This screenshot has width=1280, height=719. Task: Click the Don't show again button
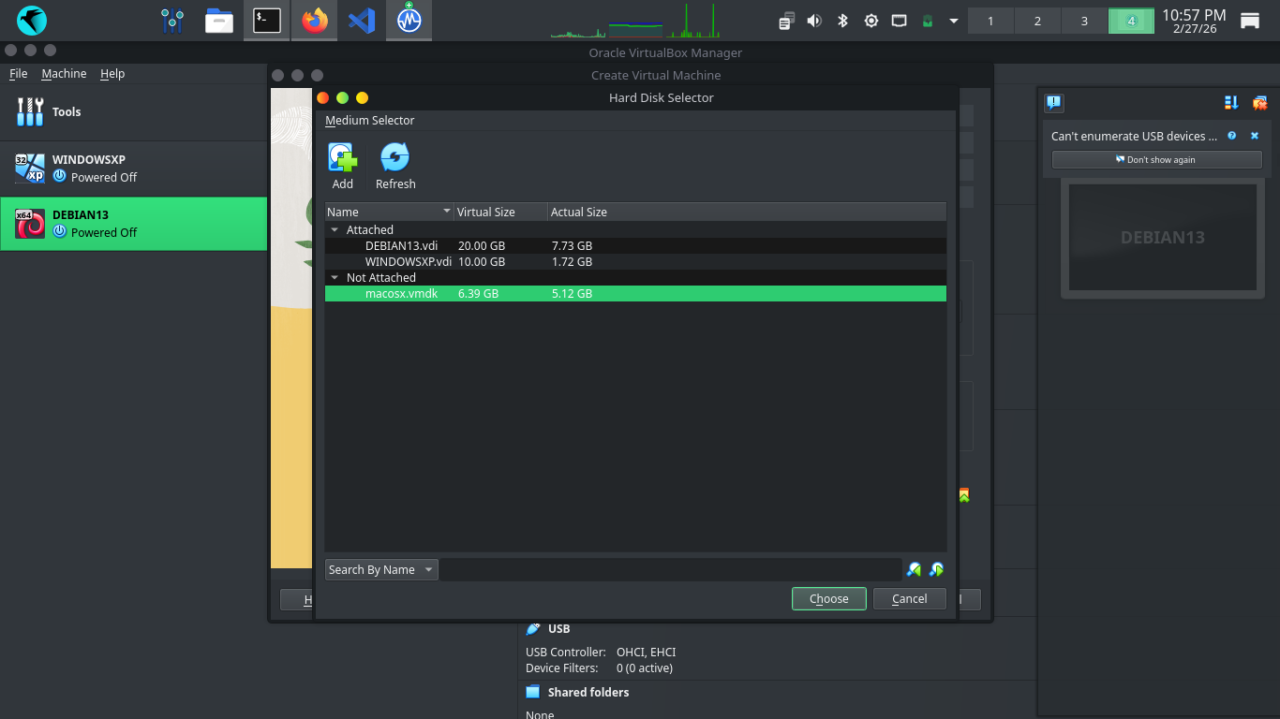pos(1156,160)
